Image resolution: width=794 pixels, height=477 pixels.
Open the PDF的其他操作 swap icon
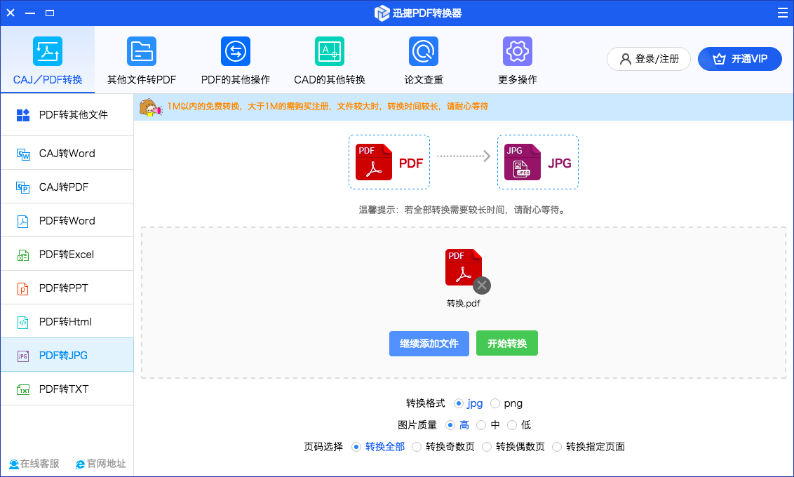click(x=236, y=51)
